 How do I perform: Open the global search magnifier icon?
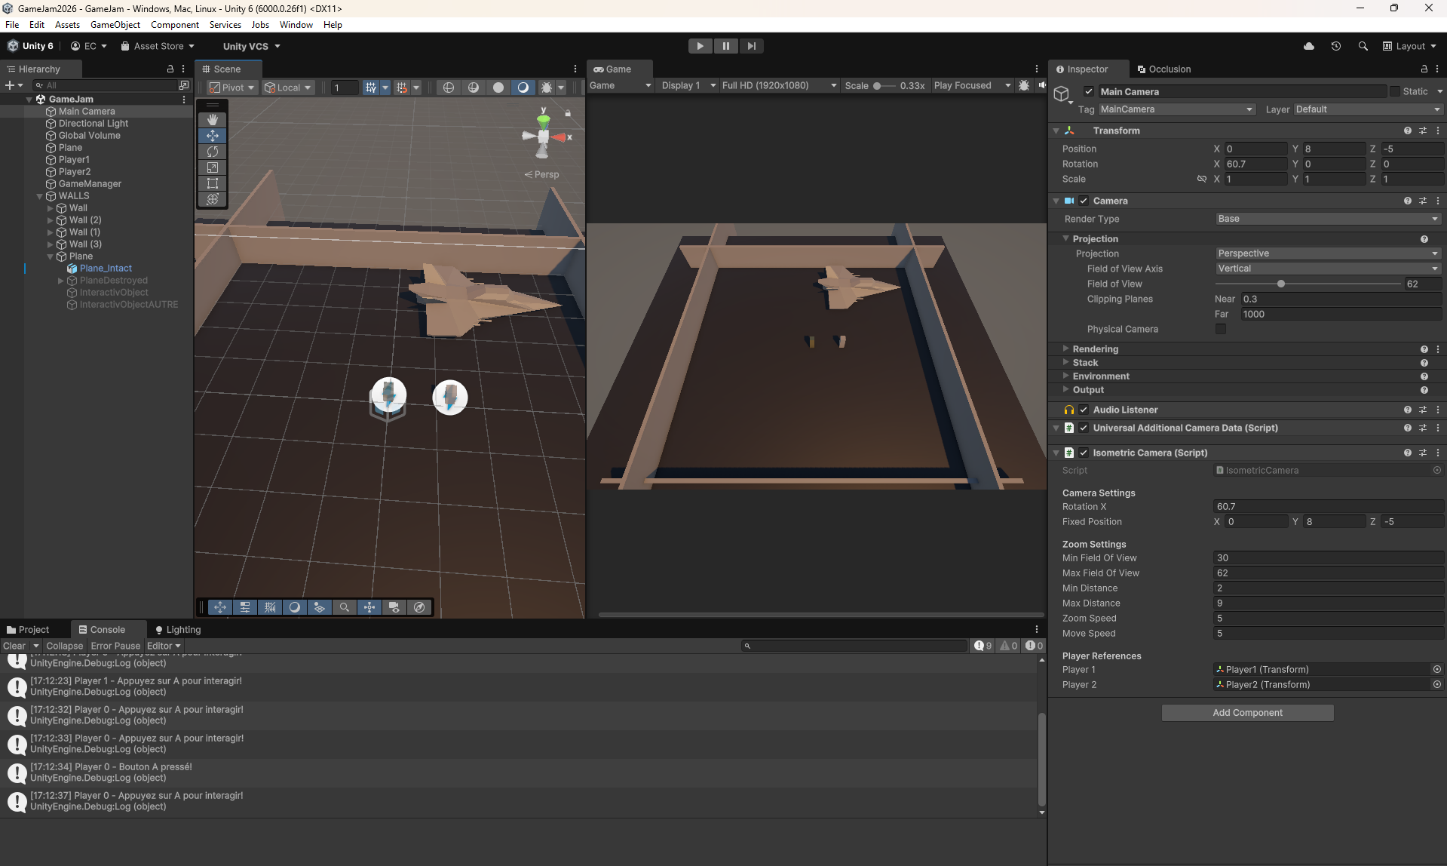[1363, 46]
